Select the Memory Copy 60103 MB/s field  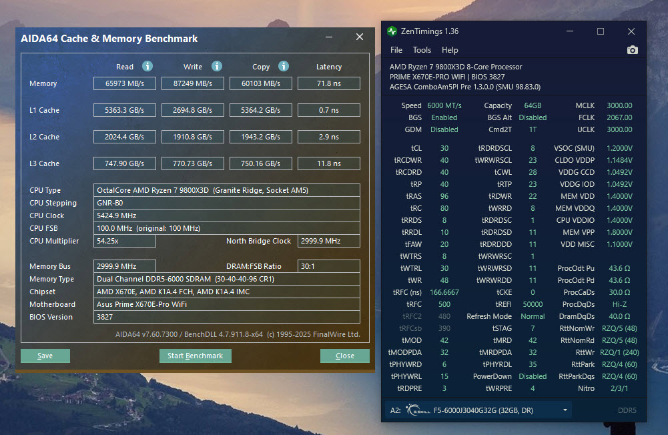[x=261, y=83]
